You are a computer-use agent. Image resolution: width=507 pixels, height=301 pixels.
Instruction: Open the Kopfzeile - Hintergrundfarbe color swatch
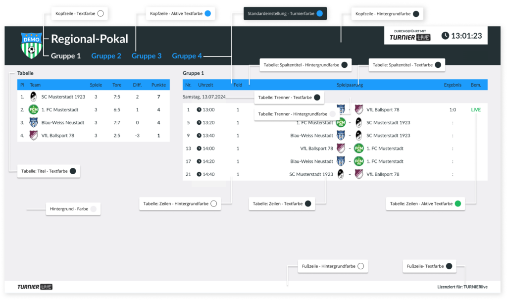(416, 14)
